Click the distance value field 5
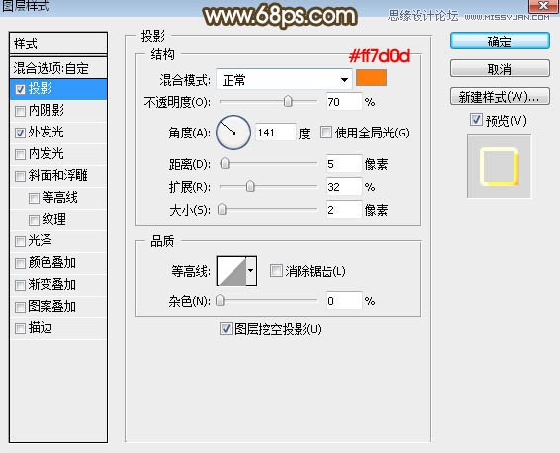Image resolution: width=560 pixels, height=453 pixels. click(343, 164)
